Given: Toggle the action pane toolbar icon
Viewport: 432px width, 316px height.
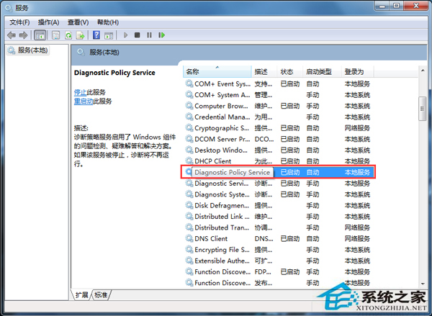Looking at the screenshot, I should 109,35.
